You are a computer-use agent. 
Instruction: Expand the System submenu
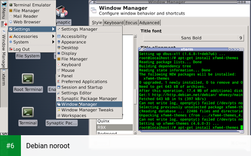(32, 42)
